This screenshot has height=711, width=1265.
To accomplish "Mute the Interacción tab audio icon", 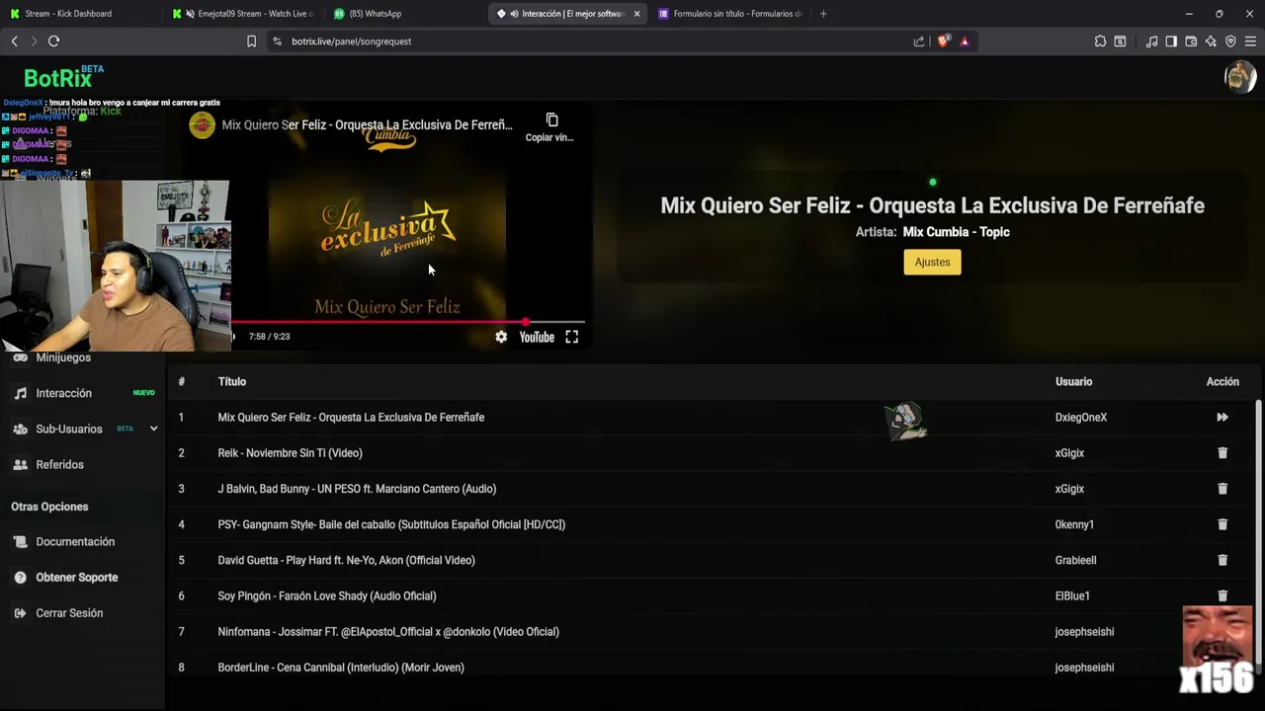I will 514,14.
